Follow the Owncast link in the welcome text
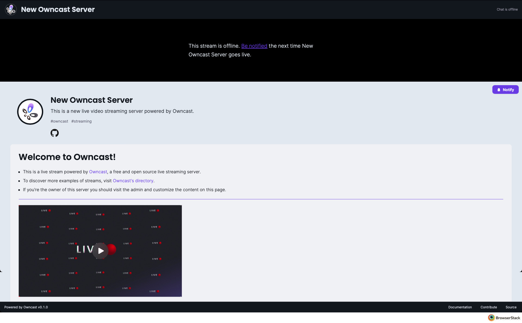Image resolution: width=522 pixels, height=323 pixels. click(98, 172)
